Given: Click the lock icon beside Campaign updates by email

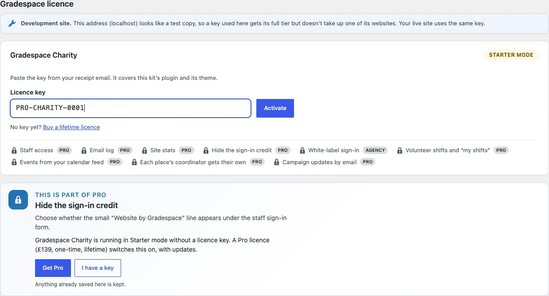Looking at the screenshot, I should tap(277, 162).
